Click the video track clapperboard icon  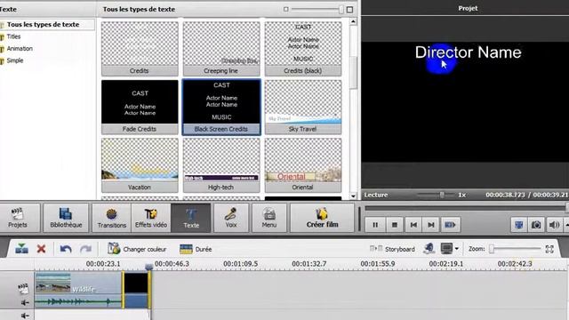(23, 288)
